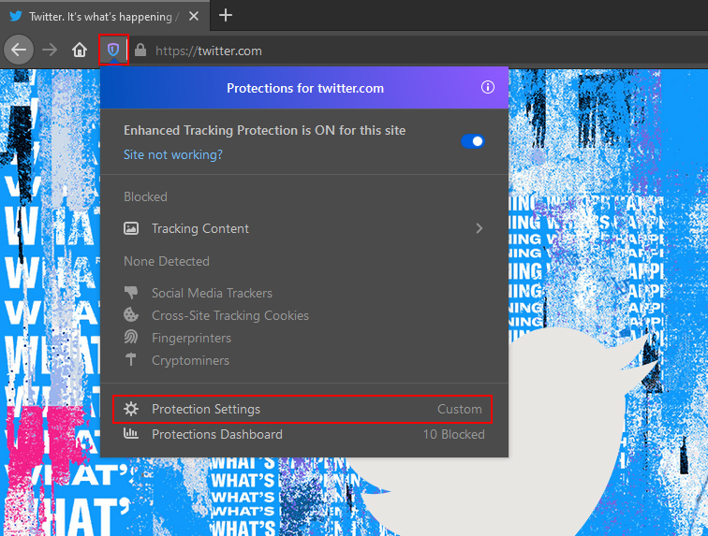Click the Cross-Site Tracking Cookies cookie icon
Viewport: 708px width, 536px height.
coord(131,314)
